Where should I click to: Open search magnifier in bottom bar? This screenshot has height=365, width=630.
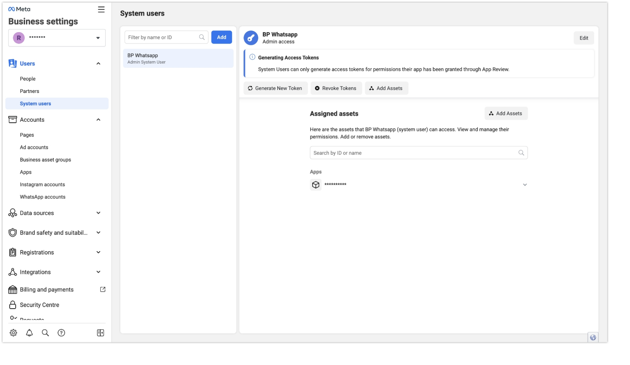tap(45, 333)
